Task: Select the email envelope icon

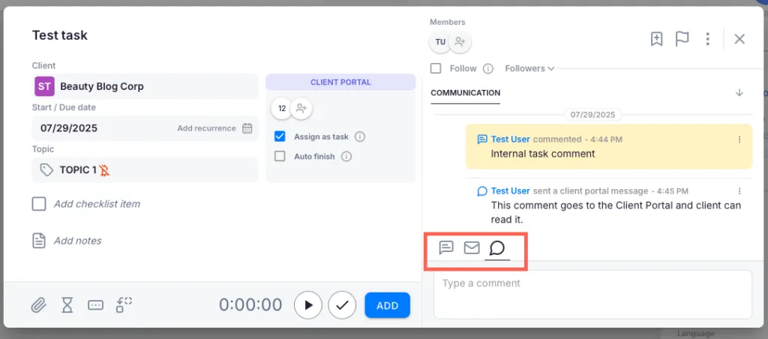Action: point(472,248)
